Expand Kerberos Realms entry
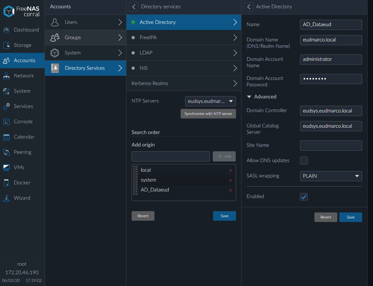 tap(184, 83)
